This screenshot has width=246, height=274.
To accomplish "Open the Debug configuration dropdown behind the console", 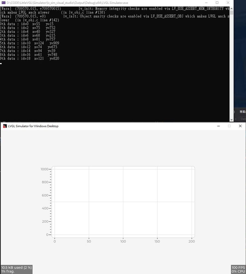I will [x=243, y=119].
